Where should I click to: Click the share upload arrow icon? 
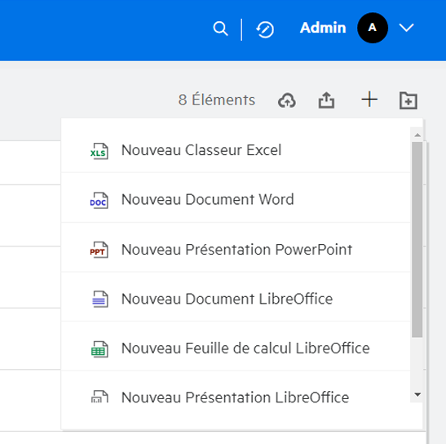(326, 100)
